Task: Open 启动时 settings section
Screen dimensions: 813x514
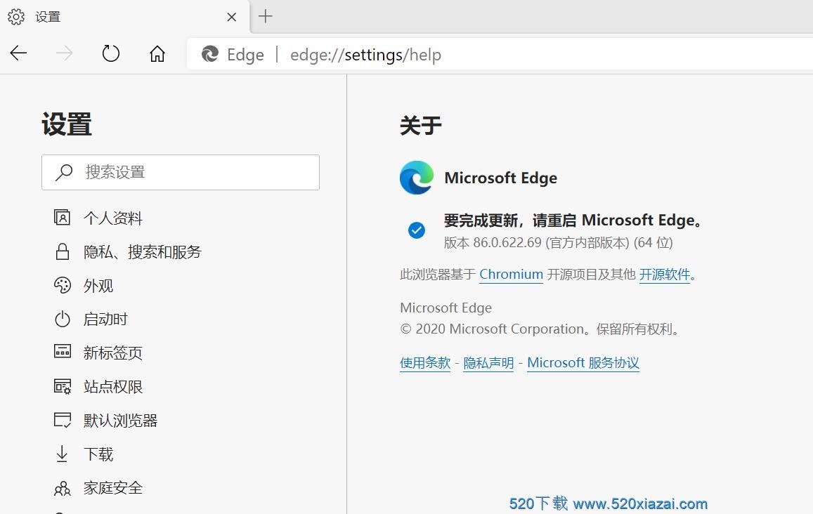Action: 105,319
